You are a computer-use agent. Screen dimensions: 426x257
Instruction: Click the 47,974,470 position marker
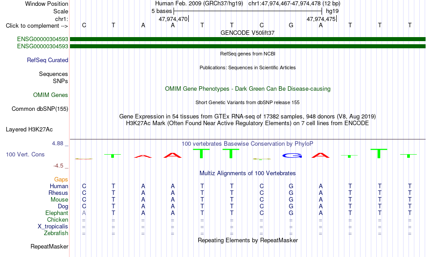coord(174,19)
